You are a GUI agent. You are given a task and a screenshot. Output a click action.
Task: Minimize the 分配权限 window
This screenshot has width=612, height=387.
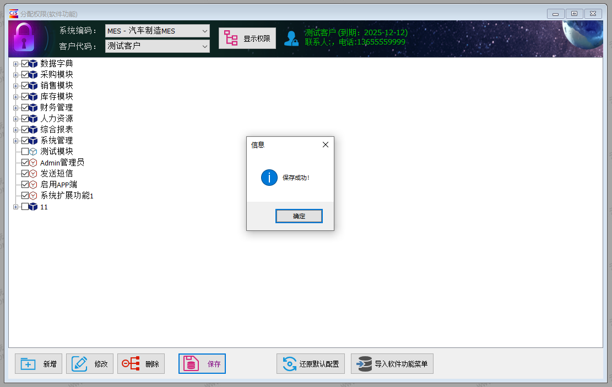coord(555,14)
